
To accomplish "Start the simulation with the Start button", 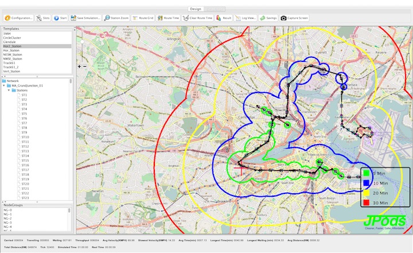I will [60, 18].
